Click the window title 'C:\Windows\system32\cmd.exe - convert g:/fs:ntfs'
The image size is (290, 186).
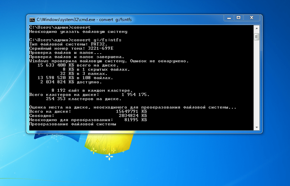click(x=84, y=20)
